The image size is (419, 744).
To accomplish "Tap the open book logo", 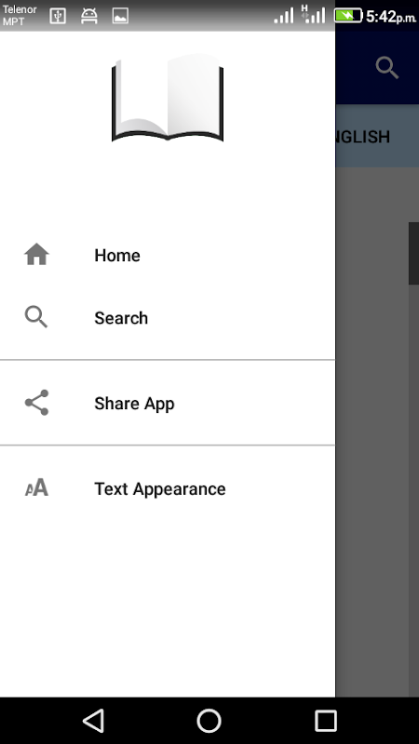I will [x=168, y=98].
